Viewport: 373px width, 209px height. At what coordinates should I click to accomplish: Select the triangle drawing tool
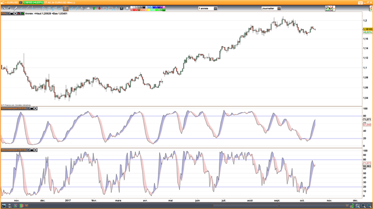[116, 8]
